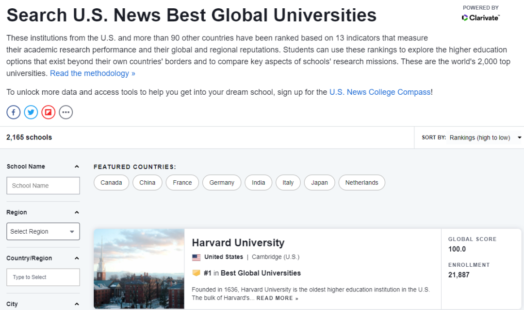Viewport: 524px width, 310px height.
Task: Click the Enrollment value 21,887
Action: coord(459,275)
